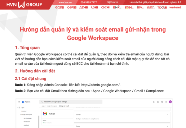The height and width of the screenshot is (128, 186).
Task: Open the Google apps grid icon
Action: pyautogui.click(x=166, y=102)
